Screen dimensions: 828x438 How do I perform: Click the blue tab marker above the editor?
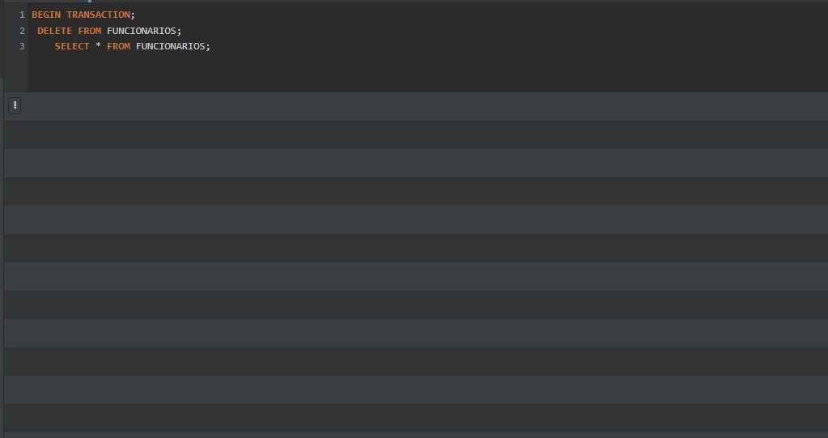pos(90,1)
